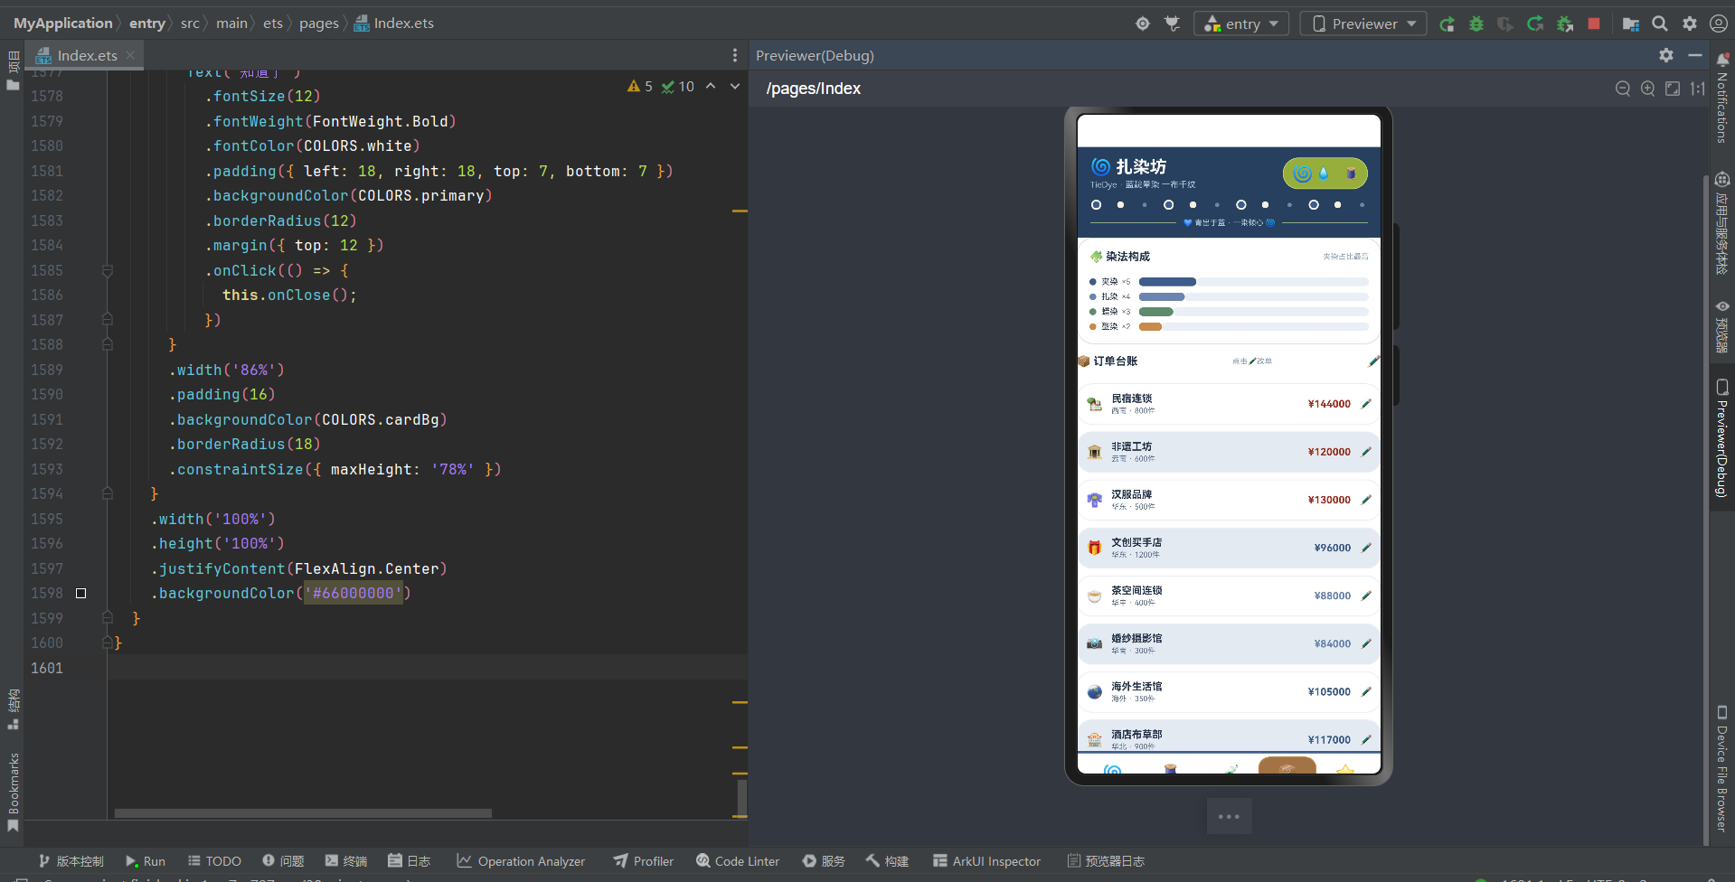Viewport: 1735px width, 882px height.
Task: Click the green Debug bug icon
Action: click(1476, 23)
